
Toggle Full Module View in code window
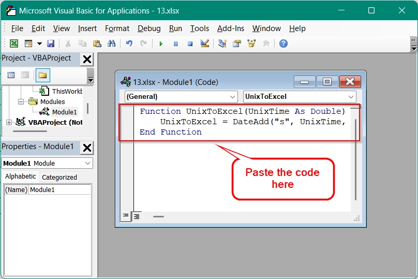pyautogui.click(x=137, y=216)
